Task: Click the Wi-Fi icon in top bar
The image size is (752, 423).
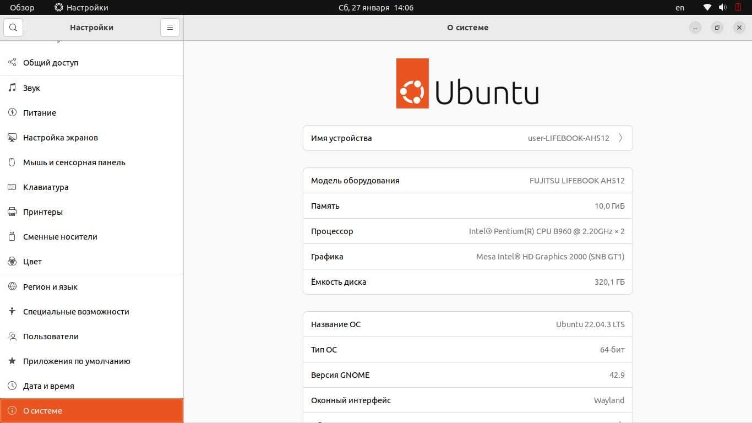Action: click(707, 8)
